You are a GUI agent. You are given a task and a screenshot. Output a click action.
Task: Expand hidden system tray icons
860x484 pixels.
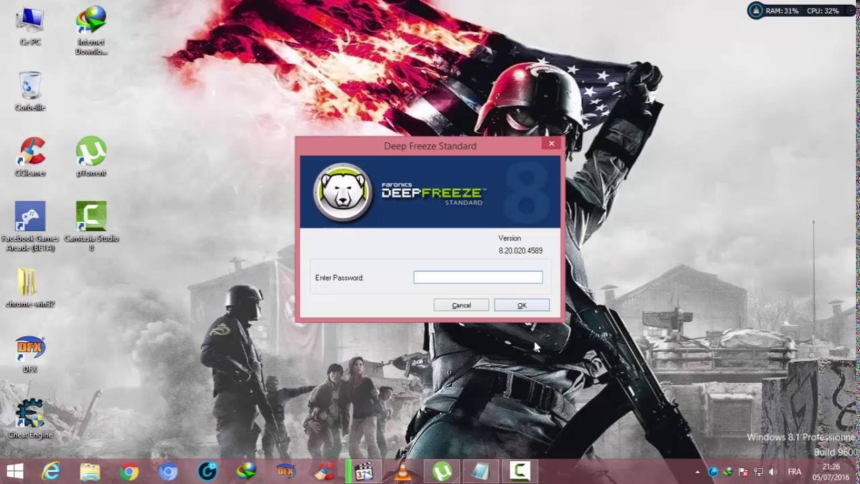point(699,471)
